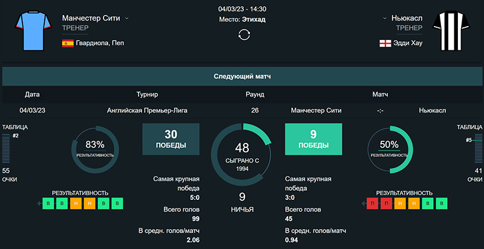Click the venue name Этихад
484x249 pixels.
point(253,19)
